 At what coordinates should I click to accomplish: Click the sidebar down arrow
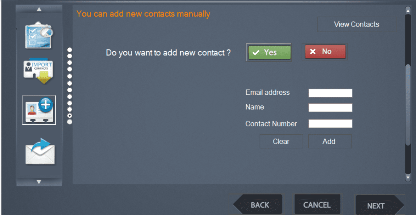click(39, 182)
